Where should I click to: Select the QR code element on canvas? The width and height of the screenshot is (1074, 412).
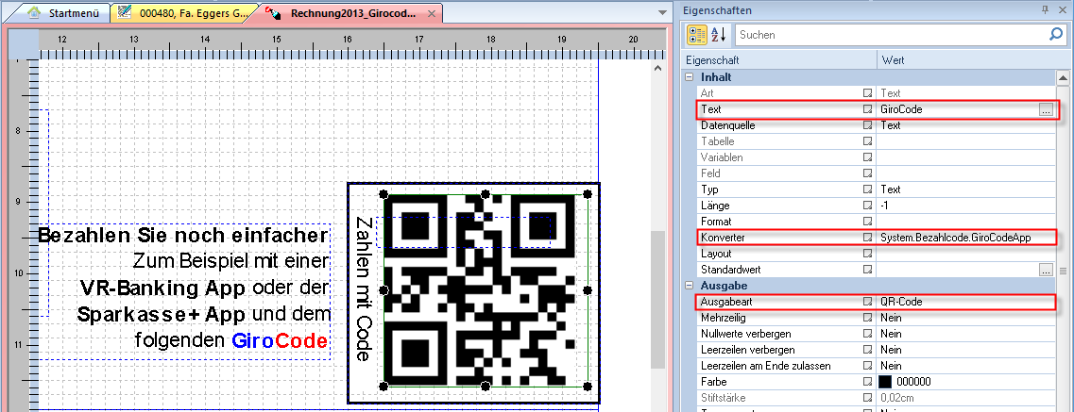pos(486,290)
